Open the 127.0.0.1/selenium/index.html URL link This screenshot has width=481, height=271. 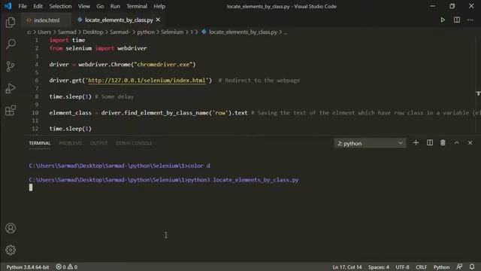pyautogui.click(x=147, y=81)
